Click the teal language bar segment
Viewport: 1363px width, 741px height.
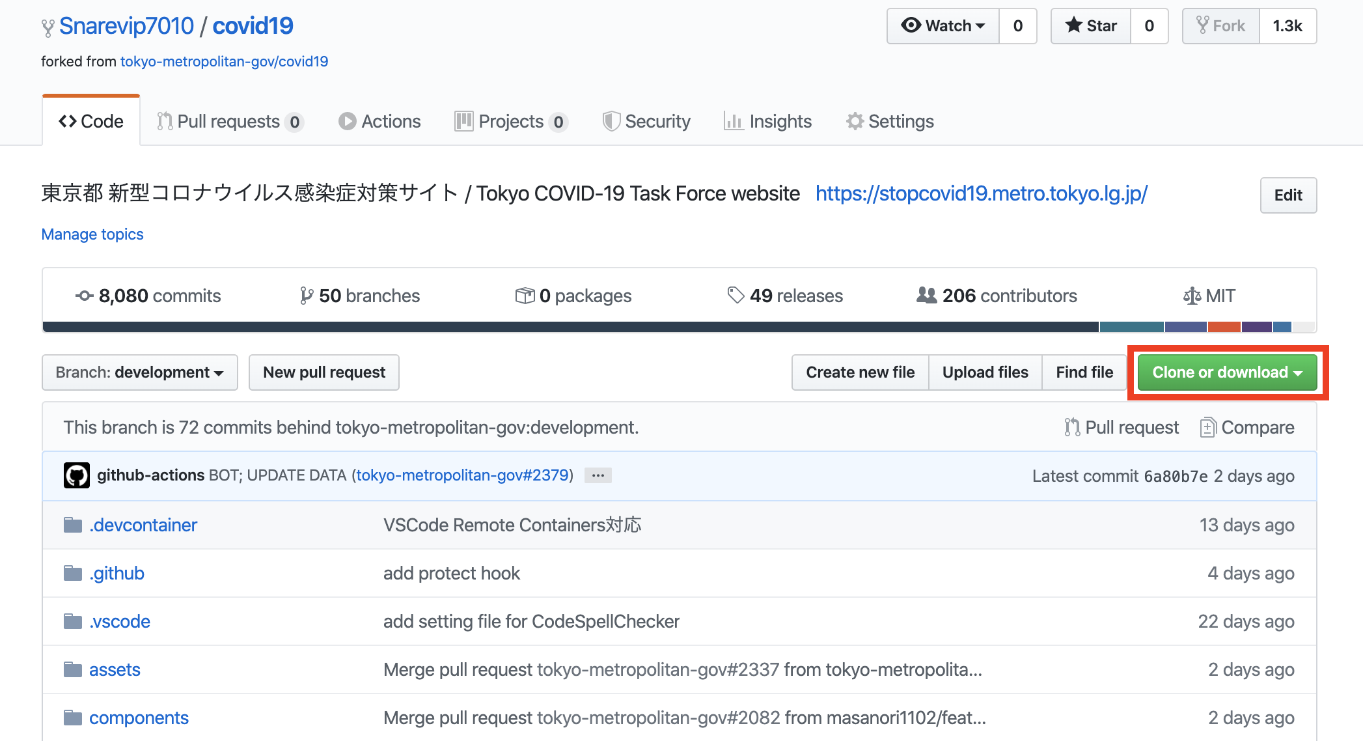[x=1132, y=327]
